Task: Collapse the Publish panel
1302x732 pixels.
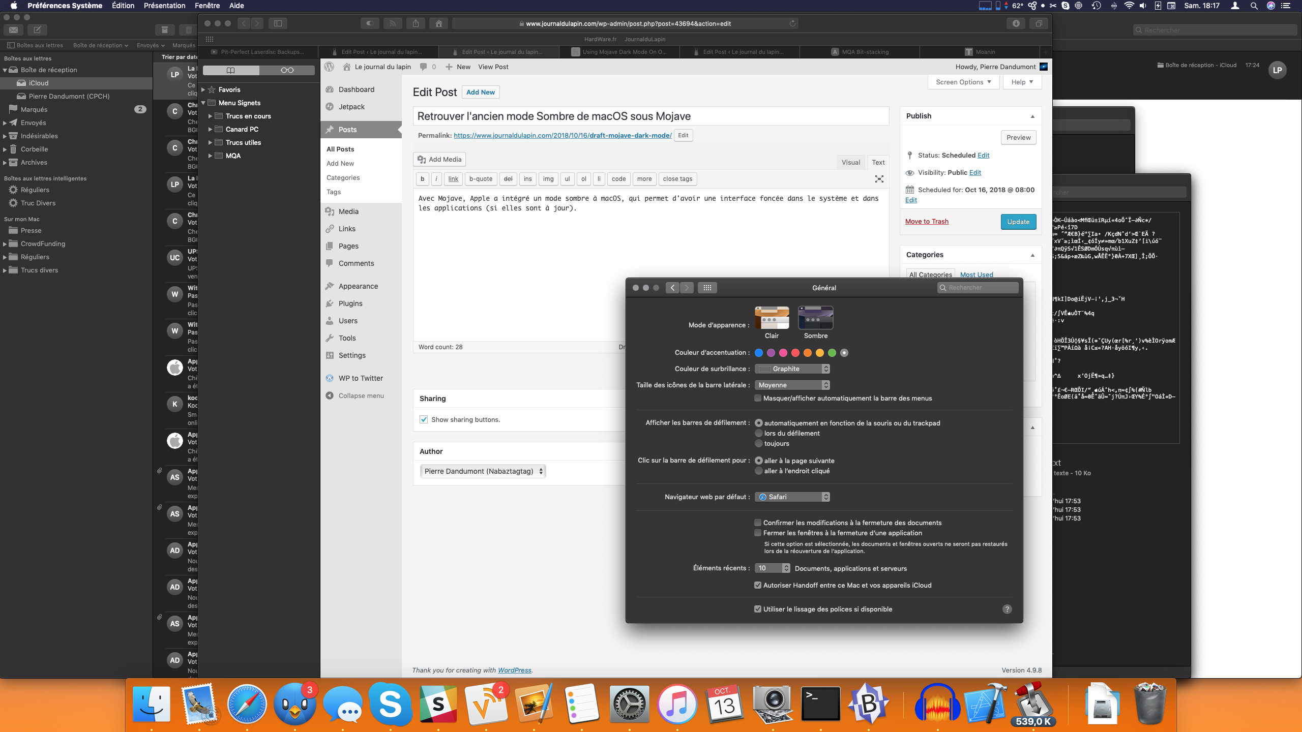Action: point(1032,116)
